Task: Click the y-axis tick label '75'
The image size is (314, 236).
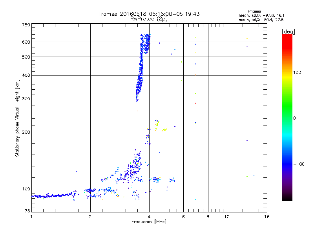Action: (27, 211)
